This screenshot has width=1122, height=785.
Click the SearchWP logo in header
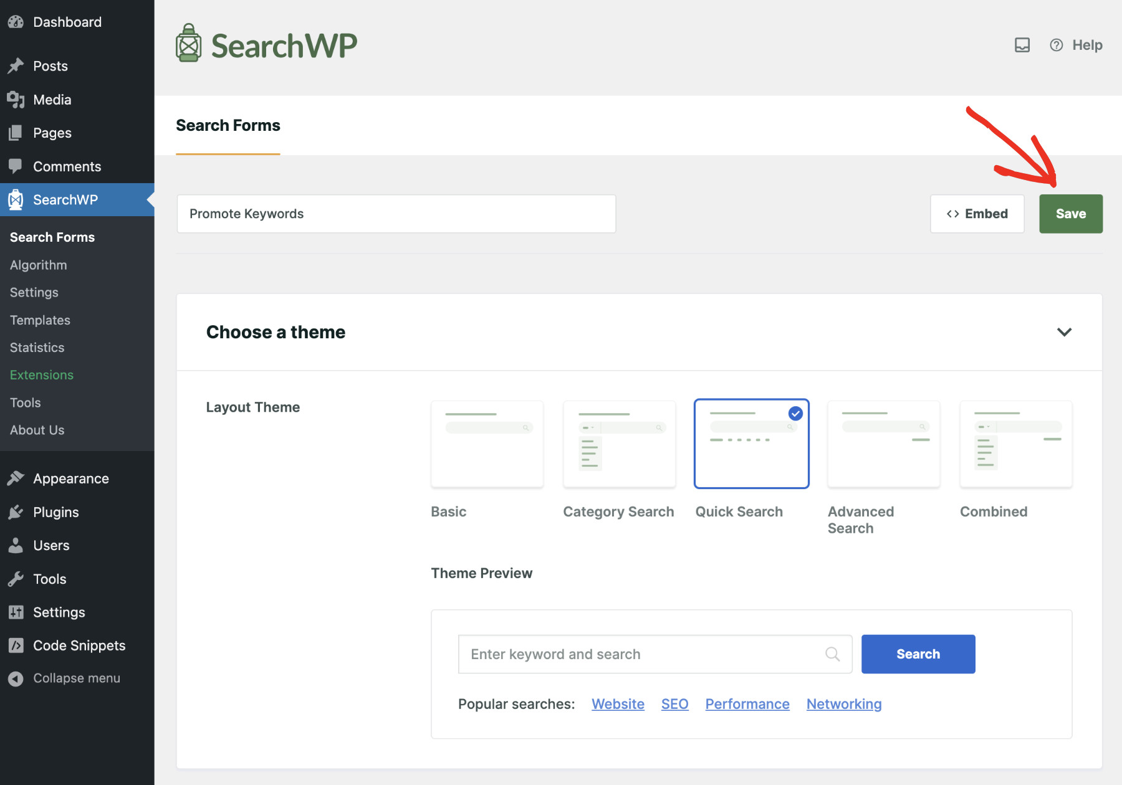(266, 44)
